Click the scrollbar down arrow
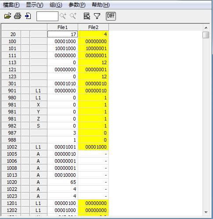Image resolution: width=213 pixels, height=219 pixels. pos(206,212)
